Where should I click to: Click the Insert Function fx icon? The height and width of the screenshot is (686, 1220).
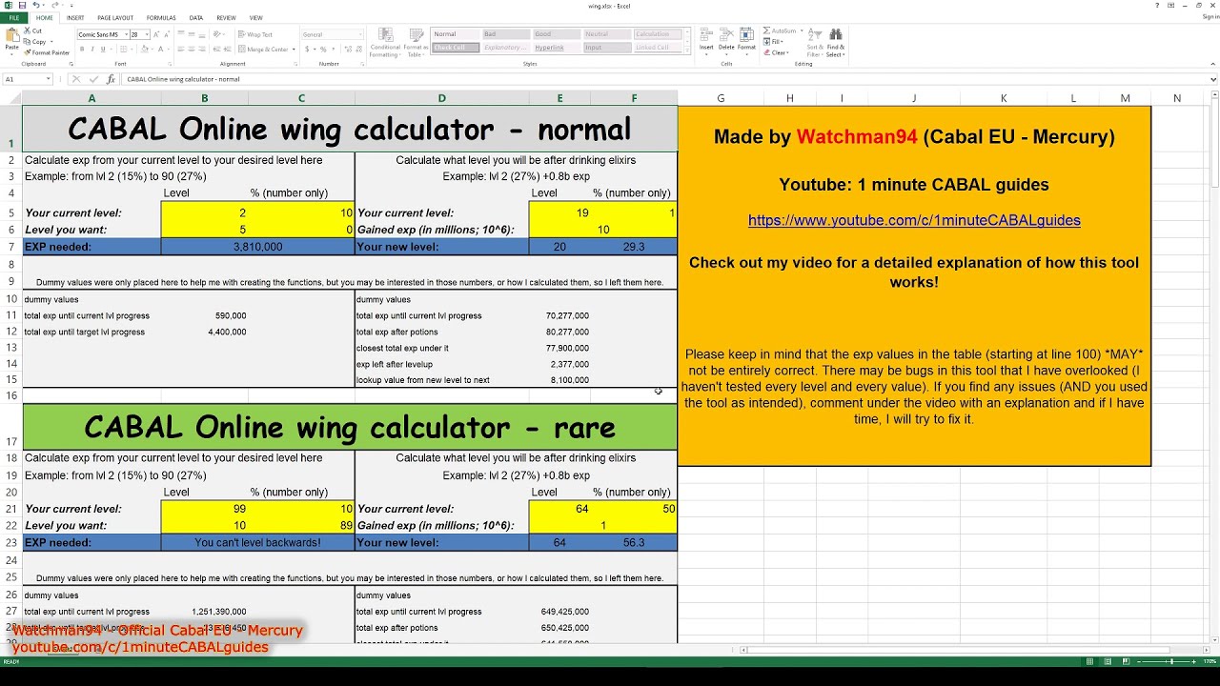click(x=111, y=79)
